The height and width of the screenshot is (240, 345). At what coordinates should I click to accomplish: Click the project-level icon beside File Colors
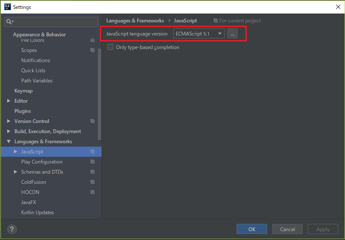[92, 40]
